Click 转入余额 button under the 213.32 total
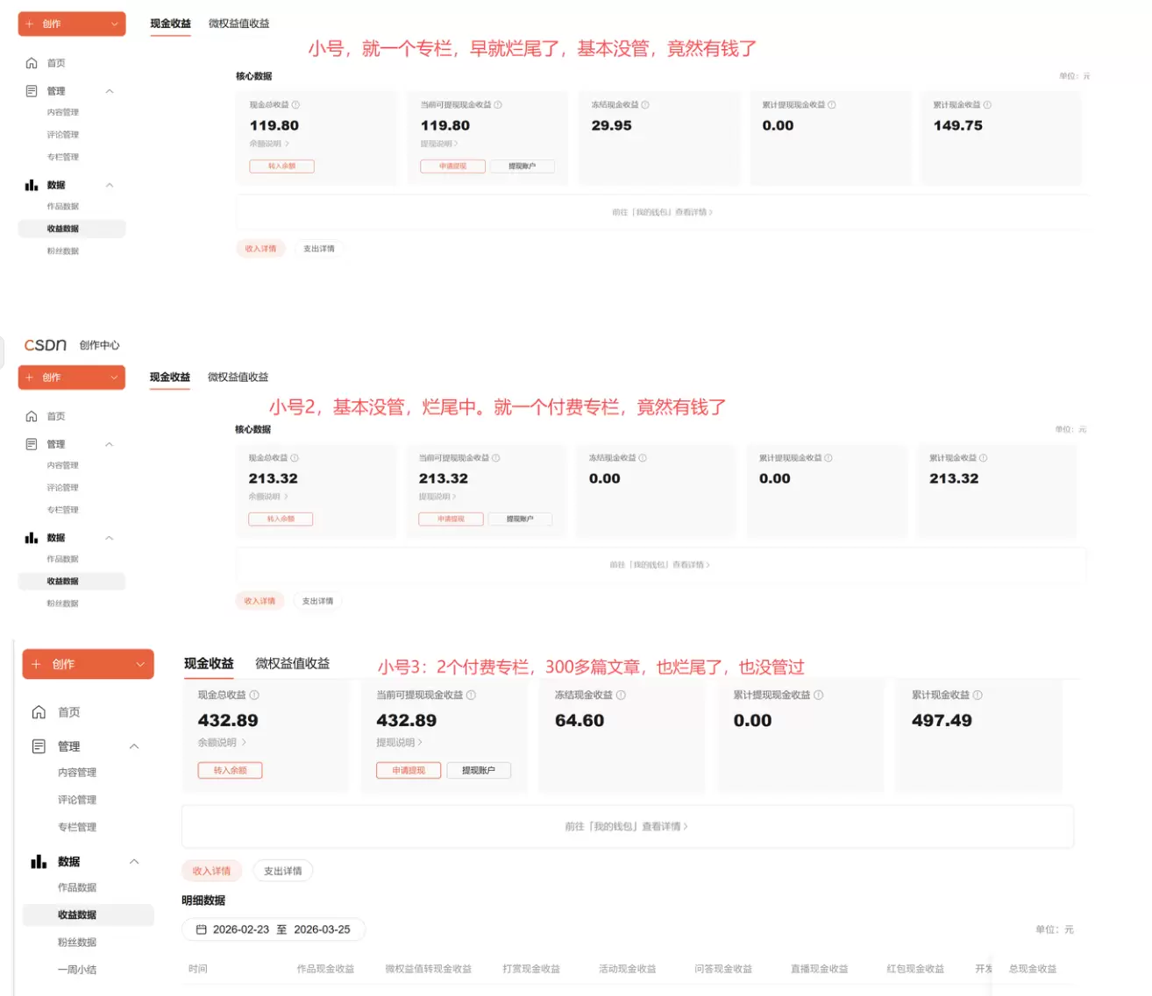Viewport: 1152px width, 996px height. pos(281,519)
